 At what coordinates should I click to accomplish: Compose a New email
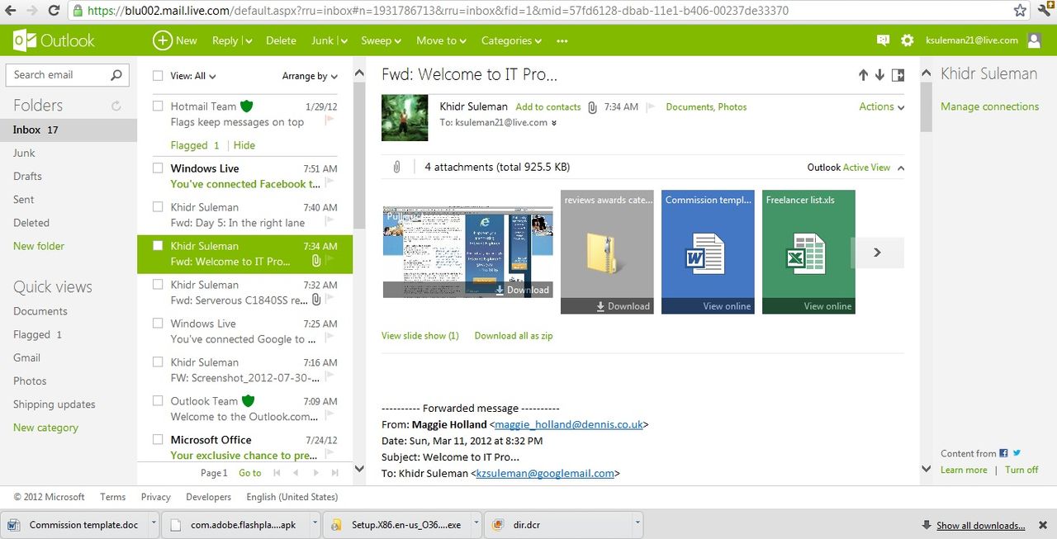(175, 40)
